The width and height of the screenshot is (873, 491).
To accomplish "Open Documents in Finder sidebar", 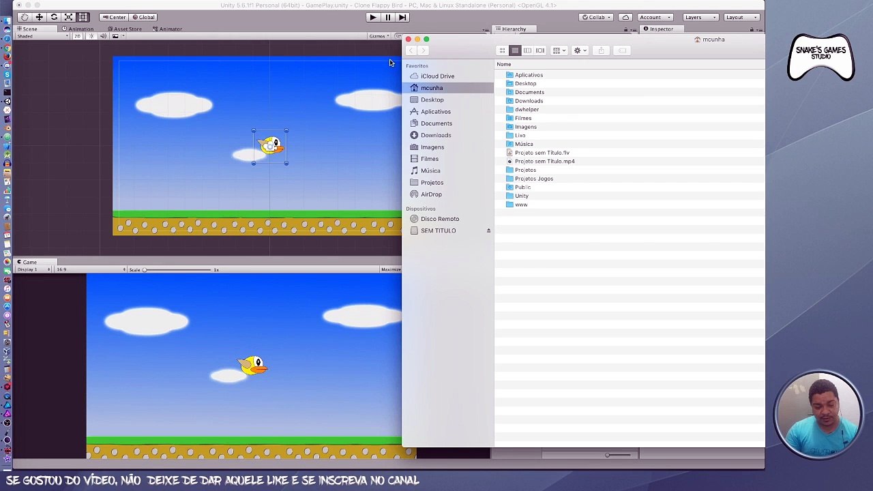I will point(448,123).
